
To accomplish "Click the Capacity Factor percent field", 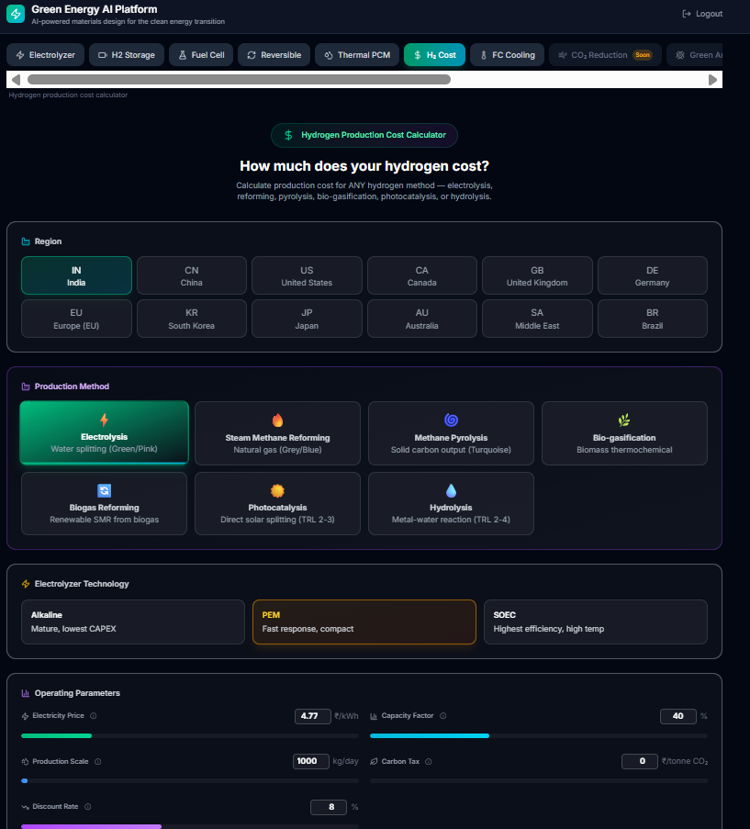I will pos(678,716).
